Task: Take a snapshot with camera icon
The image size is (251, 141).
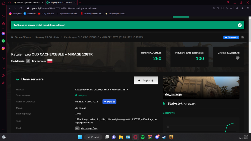Action: (218, 8)
